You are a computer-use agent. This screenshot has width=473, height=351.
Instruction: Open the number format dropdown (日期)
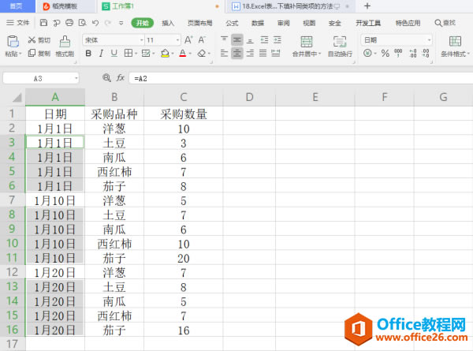tap(429, 40)
